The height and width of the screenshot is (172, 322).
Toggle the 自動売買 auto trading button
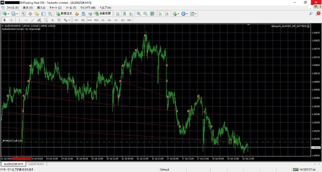103,14
